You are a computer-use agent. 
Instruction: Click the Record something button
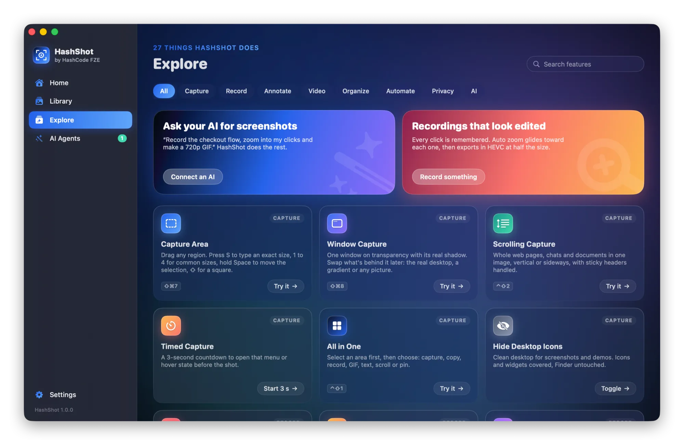click(x=448, y=177)
